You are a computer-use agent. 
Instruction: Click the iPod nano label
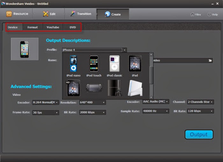click(73, 75)
